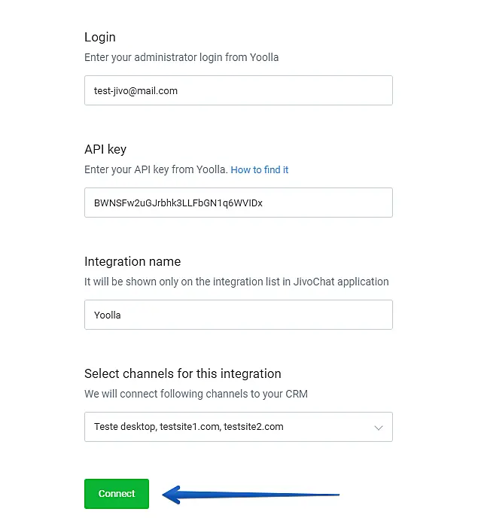Click the 'API key' heading label
This screenshot has width=481, height=524.
click(x=105, y=150)
